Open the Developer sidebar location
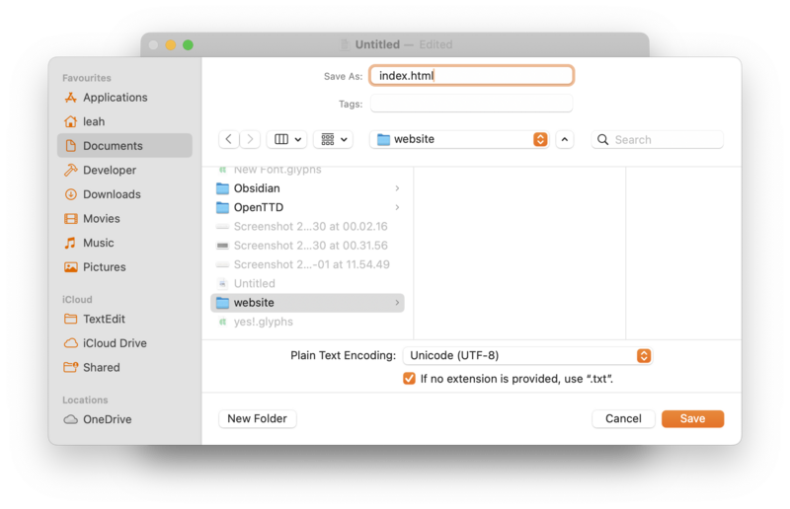This screenshot has width=790, height=509. click(x=110, y=170)
